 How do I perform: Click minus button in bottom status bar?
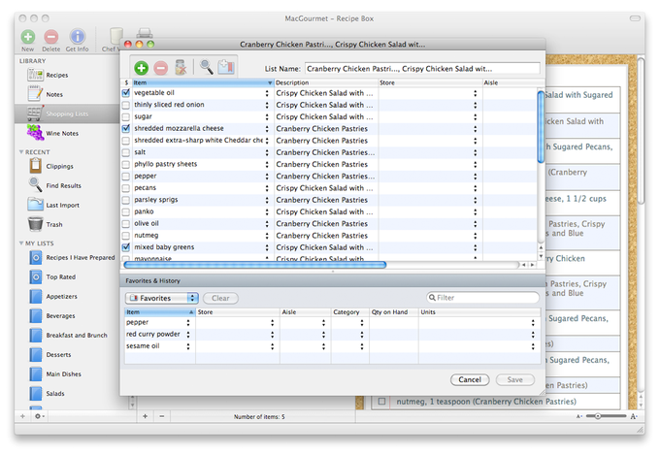coord(162,416)
